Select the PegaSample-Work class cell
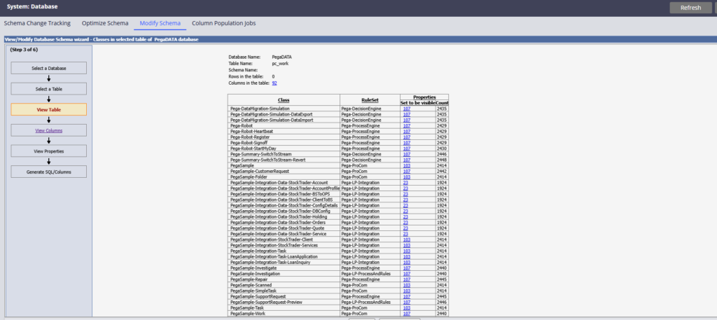 click(x=284, y=314)
